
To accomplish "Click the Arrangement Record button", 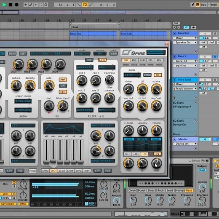I will (16, 5).
